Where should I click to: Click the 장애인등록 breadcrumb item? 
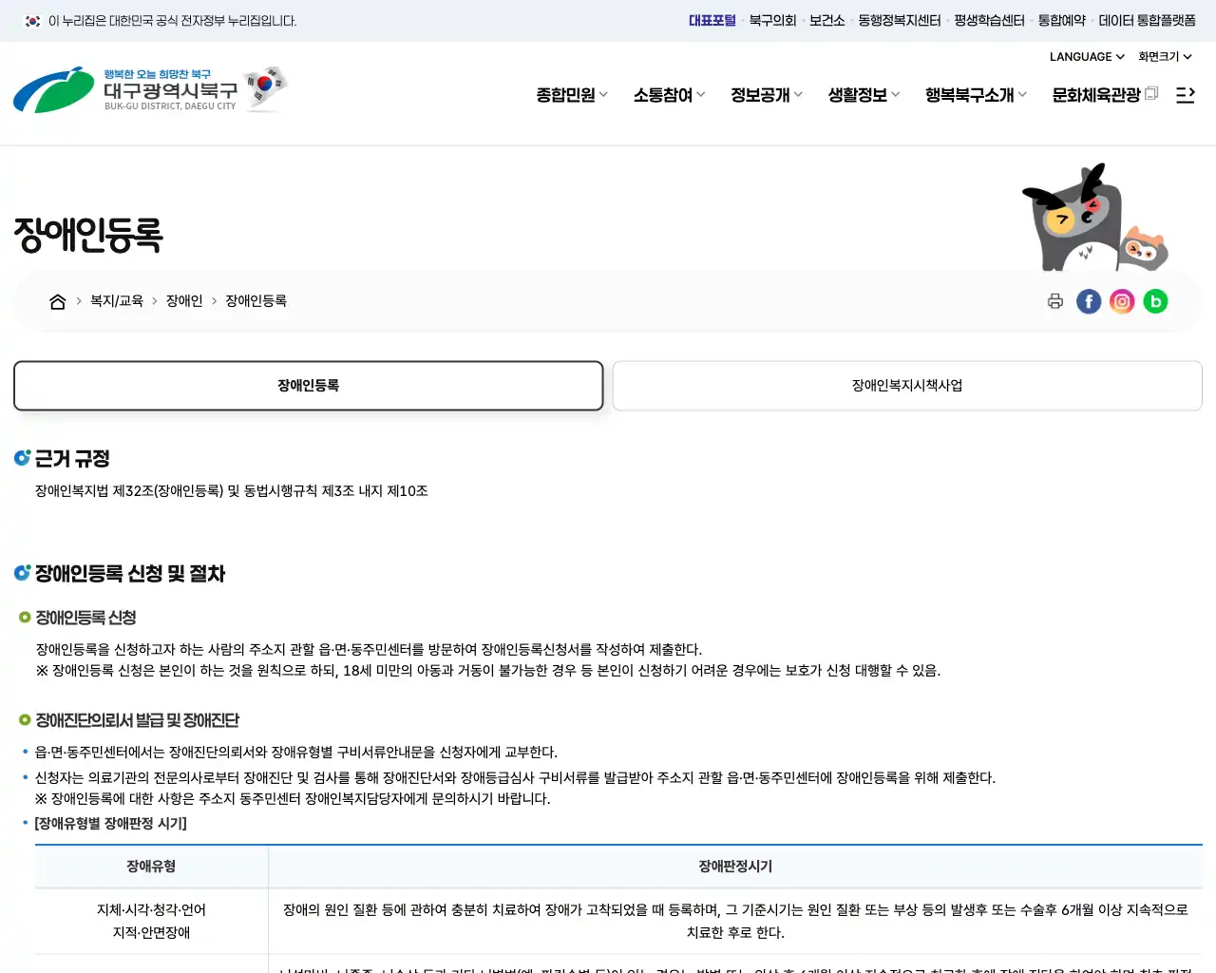[x=256, y=301]
